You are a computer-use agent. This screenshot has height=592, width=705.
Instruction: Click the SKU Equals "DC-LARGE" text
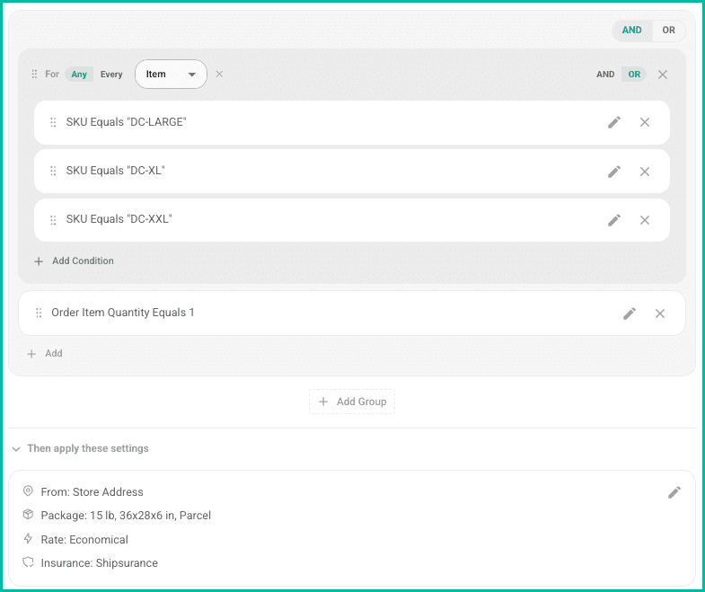126,122
